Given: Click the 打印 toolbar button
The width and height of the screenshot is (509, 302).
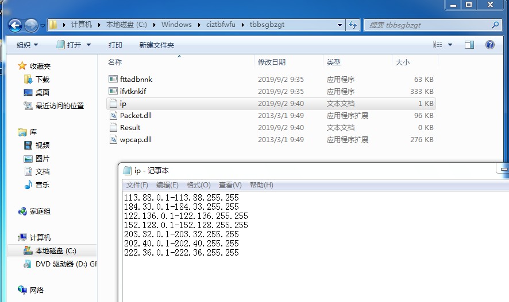Looking at the screenshot, I should click(115, 45).
